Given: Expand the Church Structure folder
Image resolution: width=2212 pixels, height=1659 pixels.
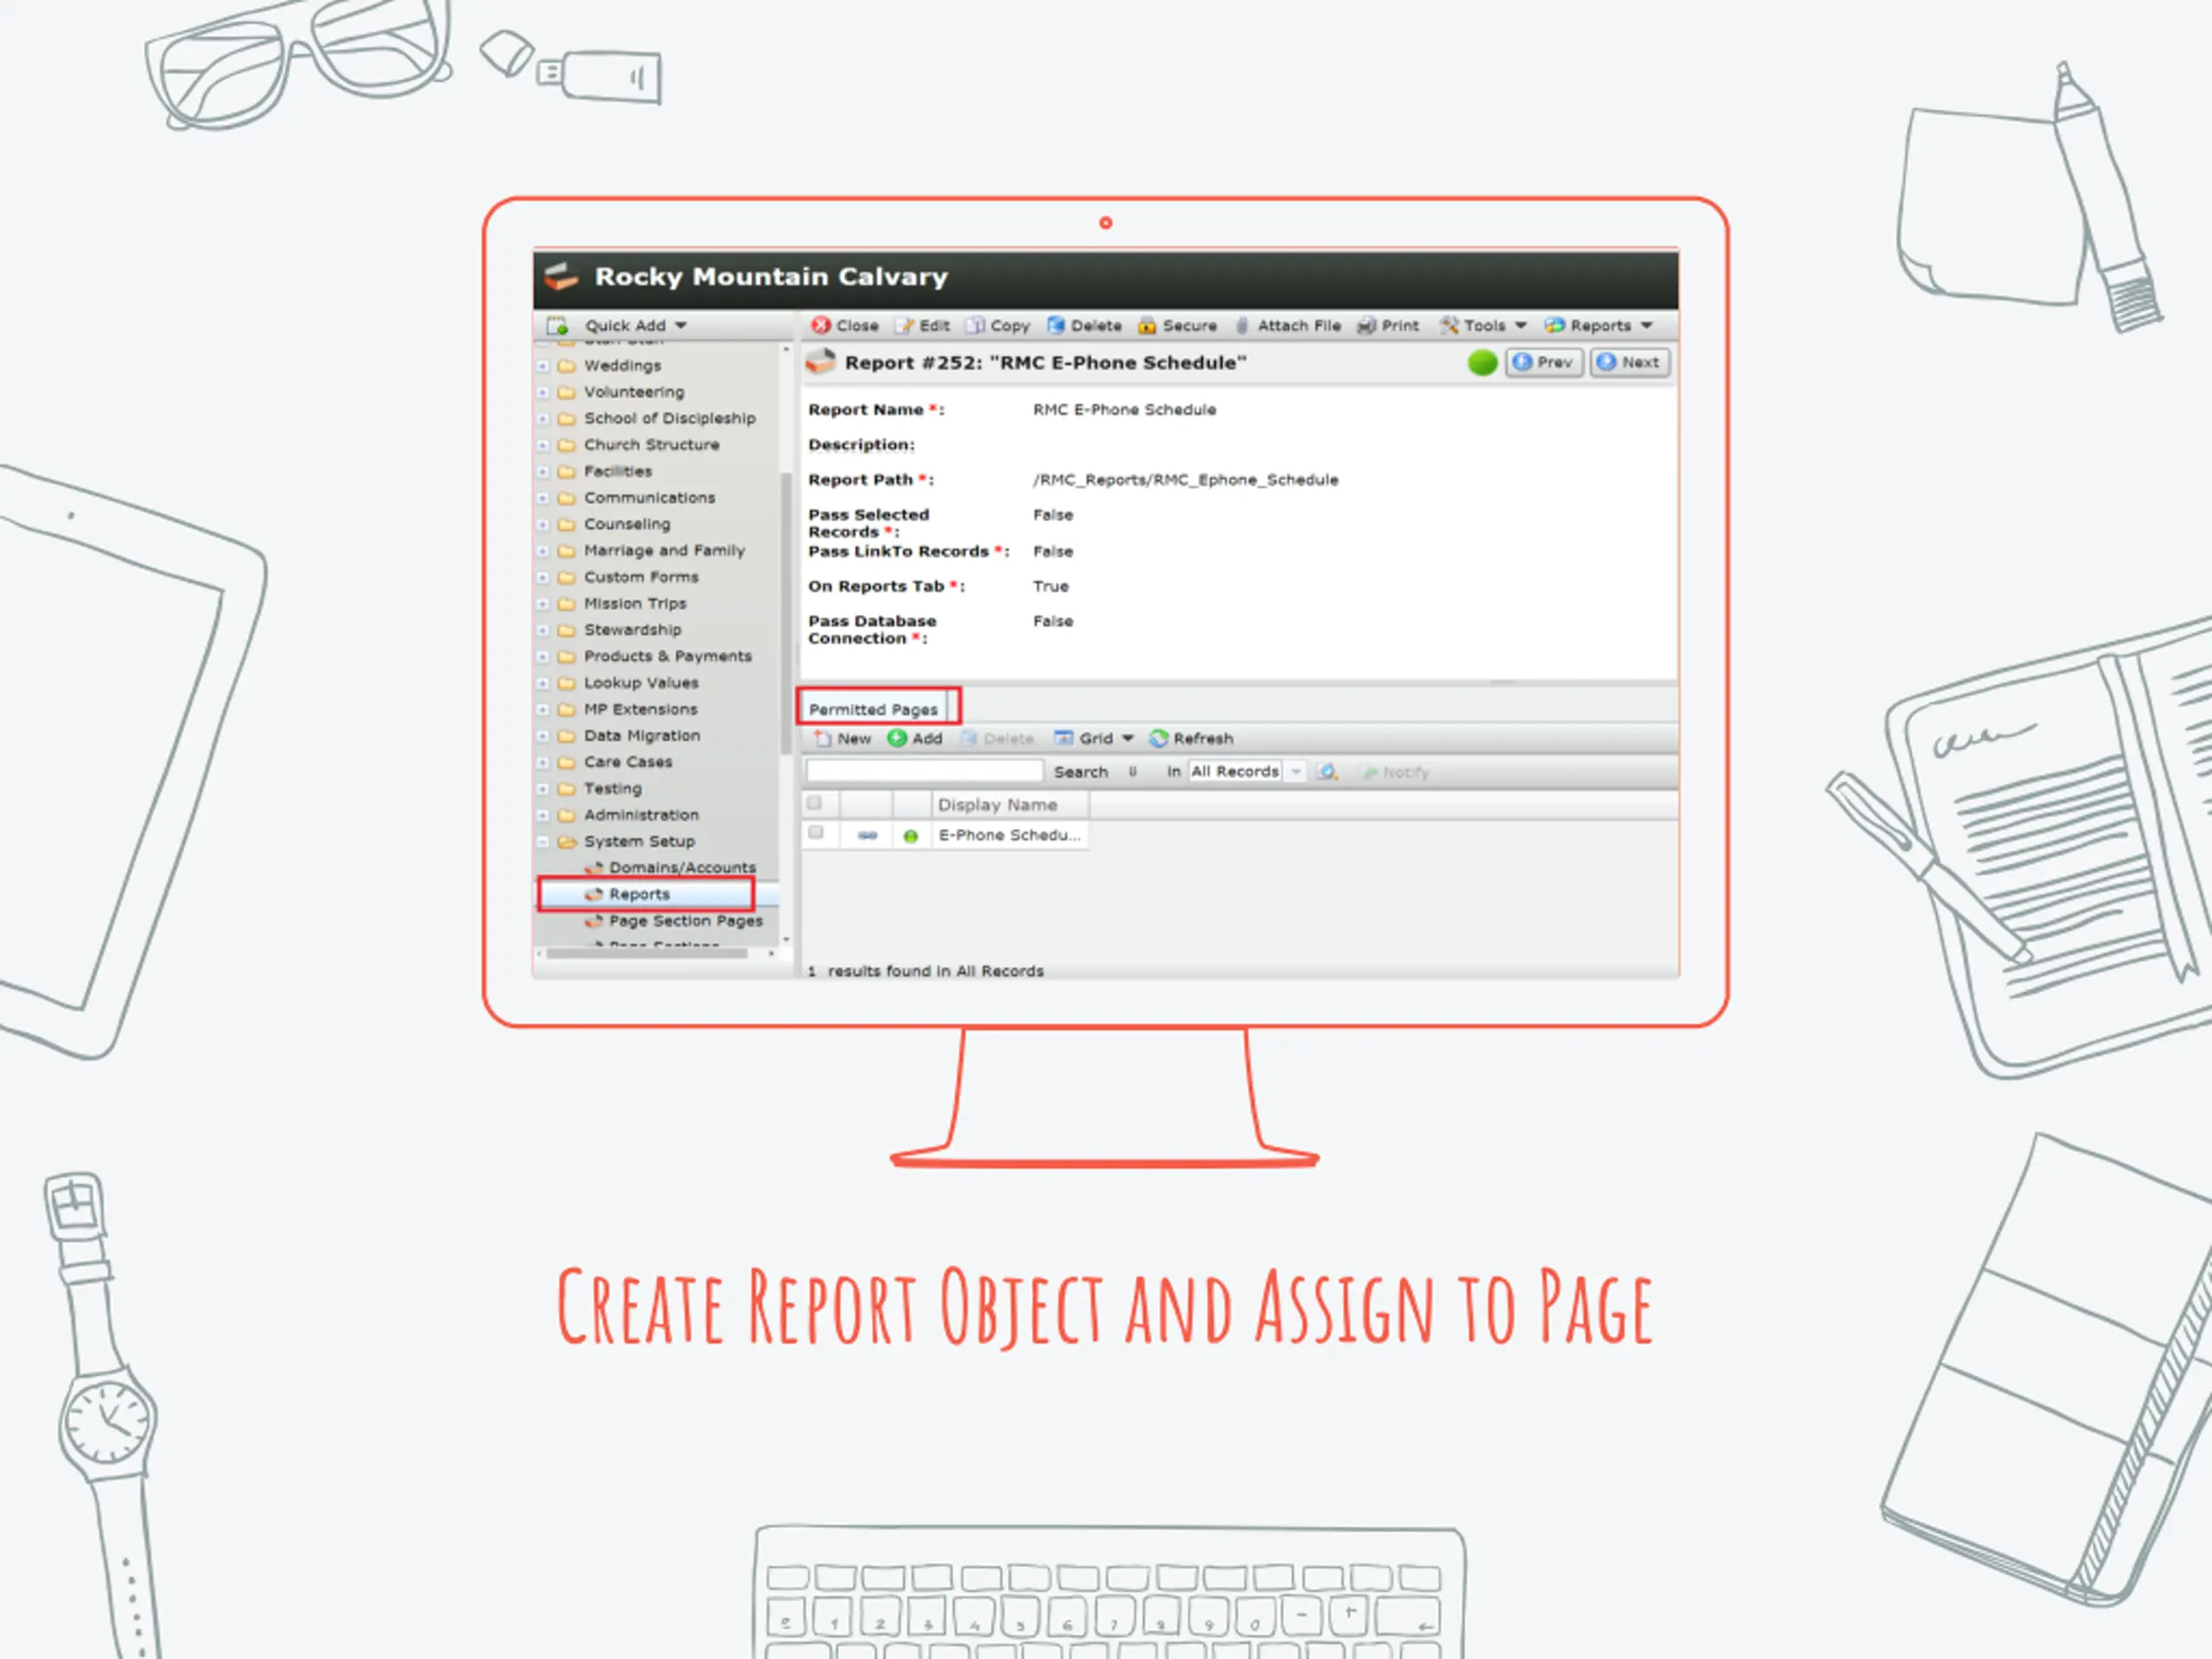Looking at the screenshot, I should point(543,445).
